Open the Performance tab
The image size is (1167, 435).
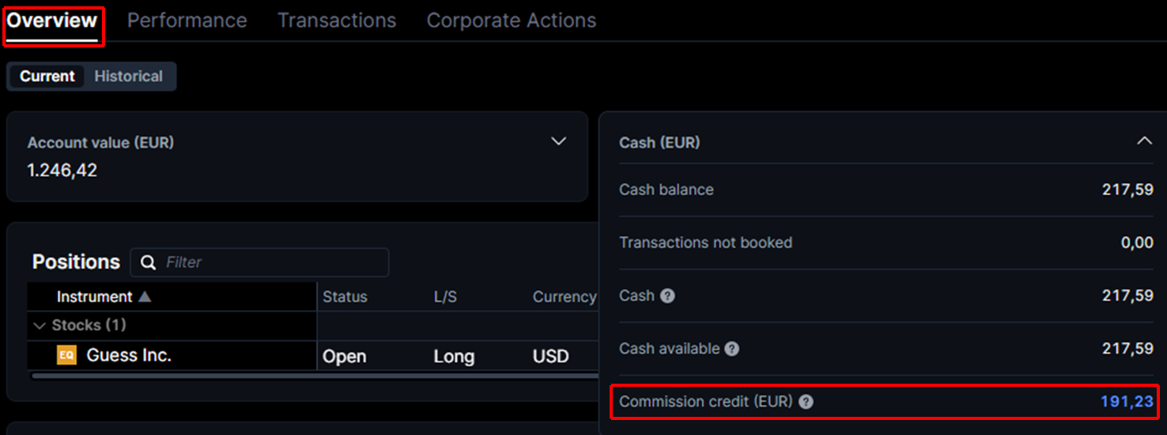(187, 21)
